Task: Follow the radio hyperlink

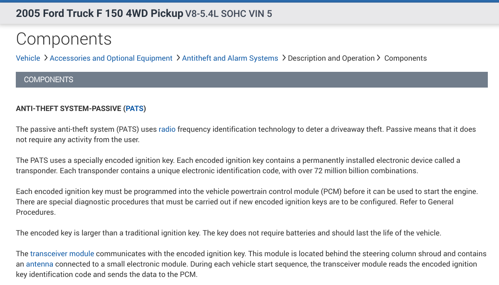Action: 167,129
